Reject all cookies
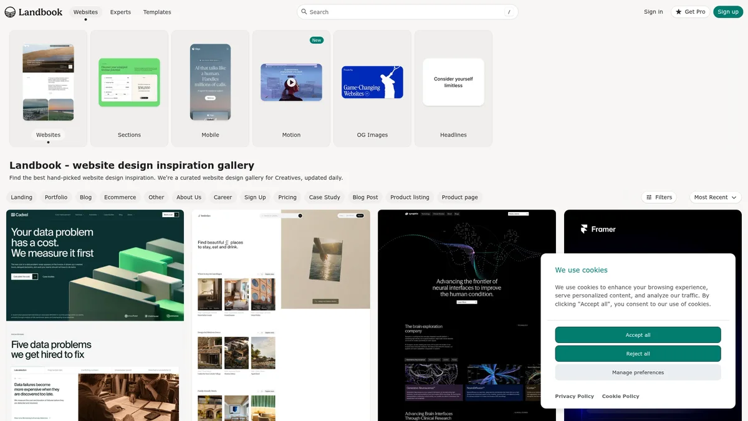This screenshot has height=421, width=748. [638, 354]
